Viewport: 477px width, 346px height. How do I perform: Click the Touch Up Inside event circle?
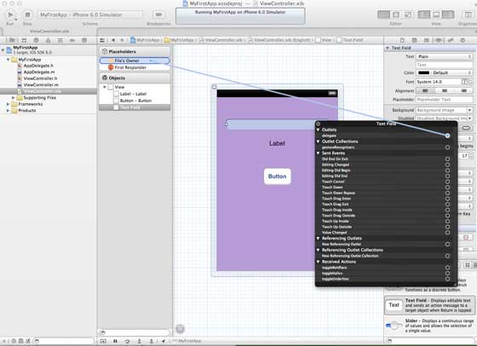pyautogui.click(x=447, y=222)
